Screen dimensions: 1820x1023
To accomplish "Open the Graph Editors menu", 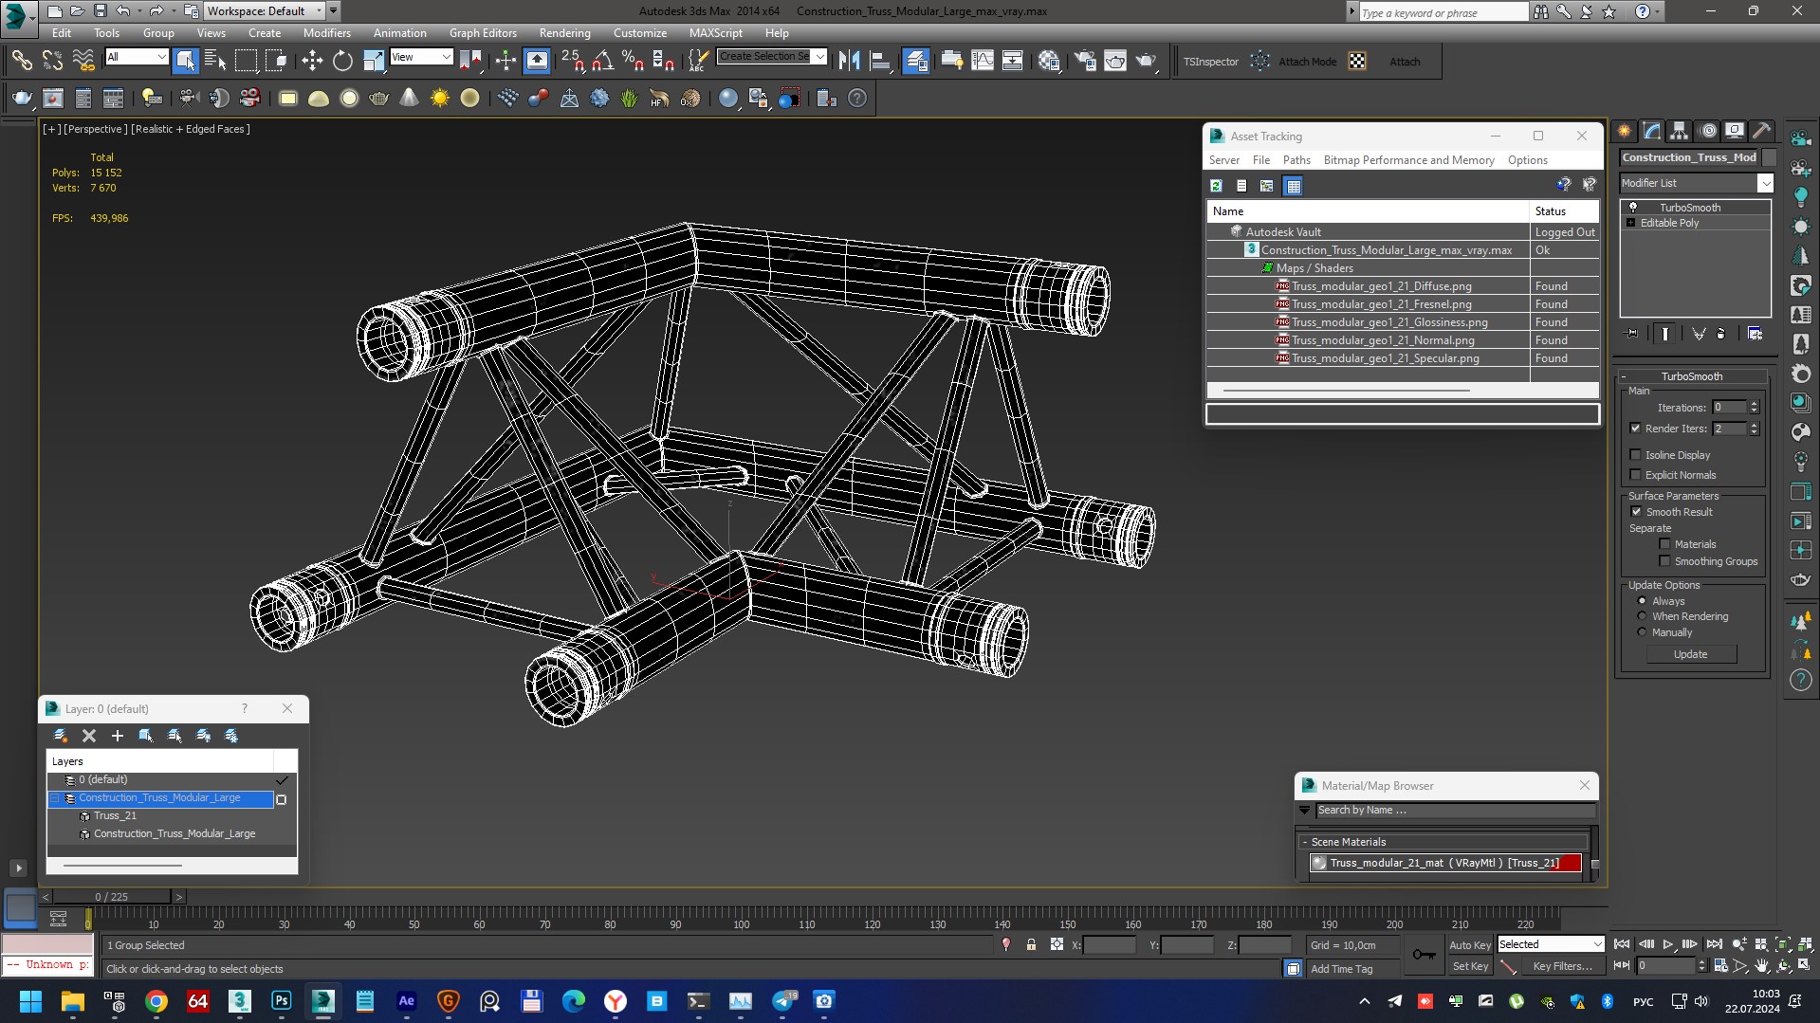I will point(483,33).
